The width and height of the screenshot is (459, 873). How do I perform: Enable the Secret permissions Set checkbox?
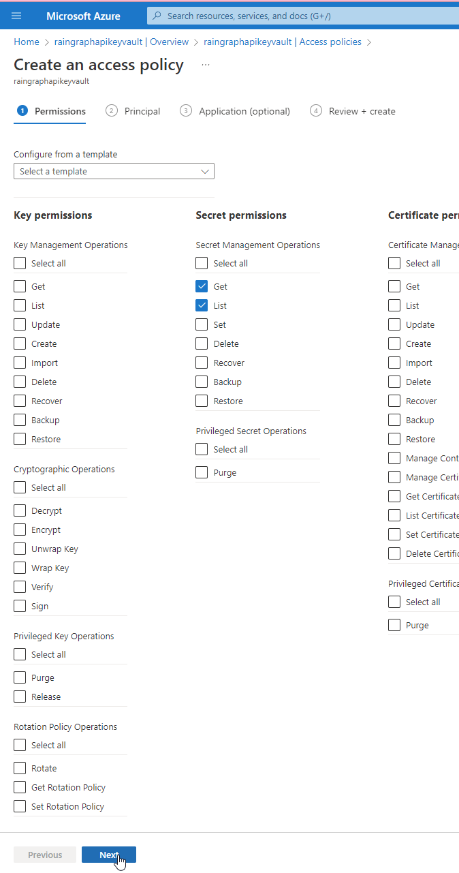[x=202, y=324]
